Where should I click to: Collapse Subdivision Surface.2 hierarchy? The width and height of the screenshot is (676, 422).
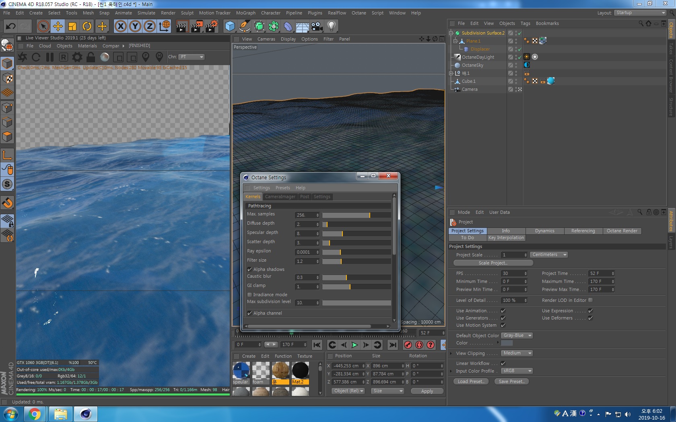pos(451,33)
